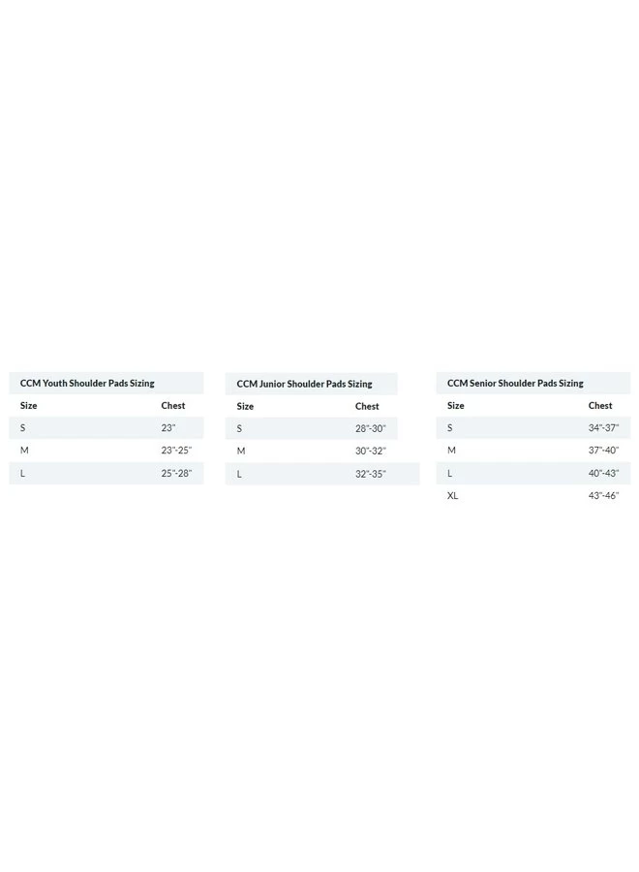Click size S in the Senior table
Screen dimensions: 639x872
click(x=450, y=428)
